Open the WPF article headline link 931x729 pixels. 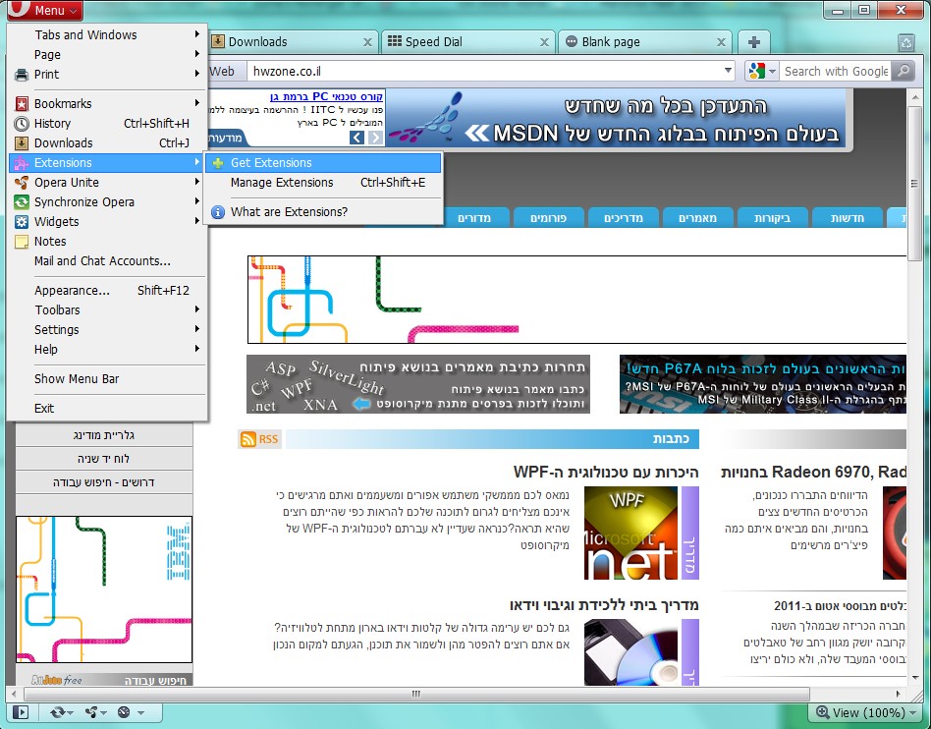click(x=606, y=473)
